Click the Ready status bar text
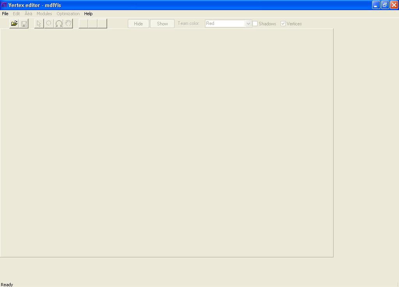The width and height of the screenshot is (399, 287). 7,284
